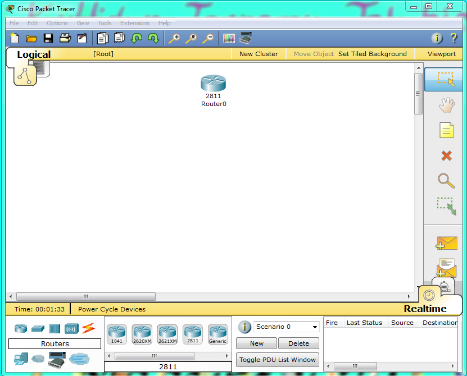Select the Custom Made Devices icon
The image size is (467, 376).
click(x=57, y=360)
